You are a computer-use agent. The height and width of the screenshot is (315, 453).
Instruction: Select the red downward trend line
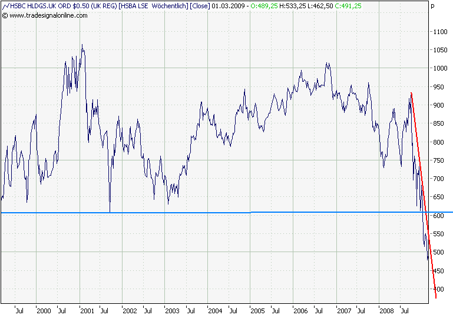[x=424, y=195]
